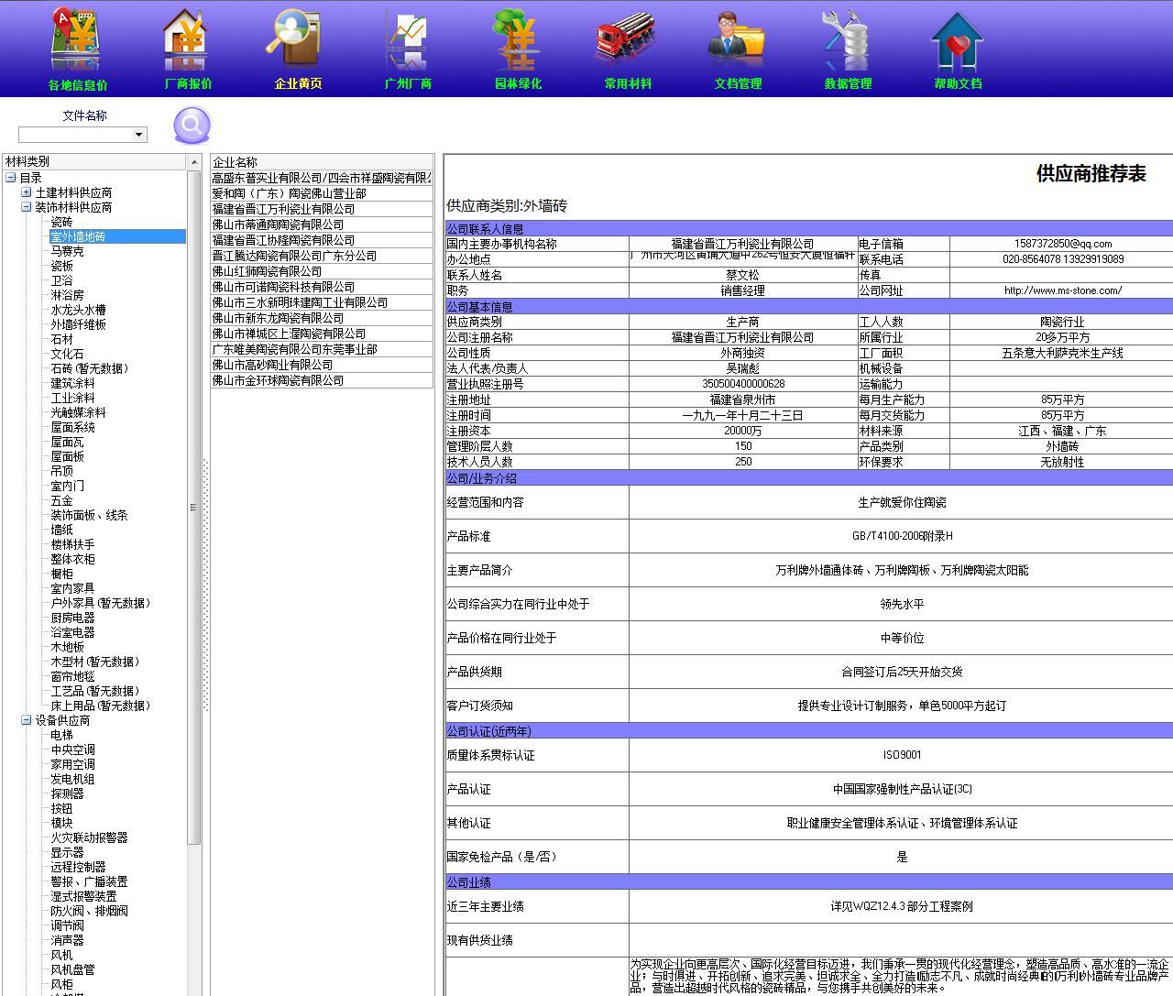The width and height of the screenshot is (1173, 996).
Task: Select company 佛山红狮陶瓷有限公司 in list
Action: coord(267,271)
